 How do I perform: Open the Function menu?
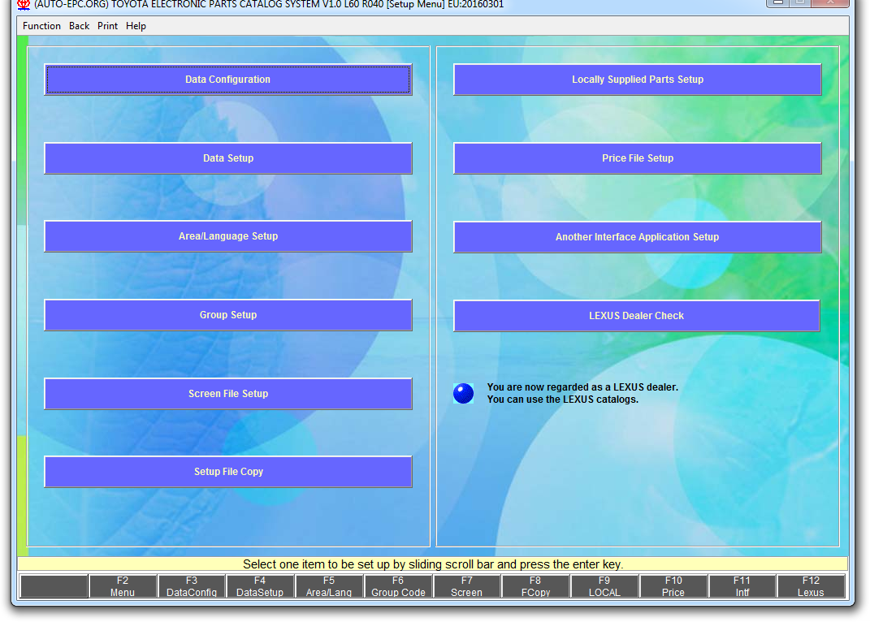[41, 26]
